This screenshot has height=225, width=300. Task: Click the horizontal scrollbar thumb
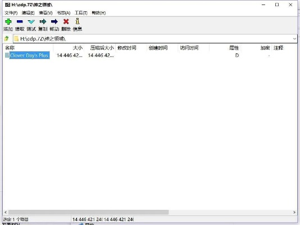click(x=88, y=212)
